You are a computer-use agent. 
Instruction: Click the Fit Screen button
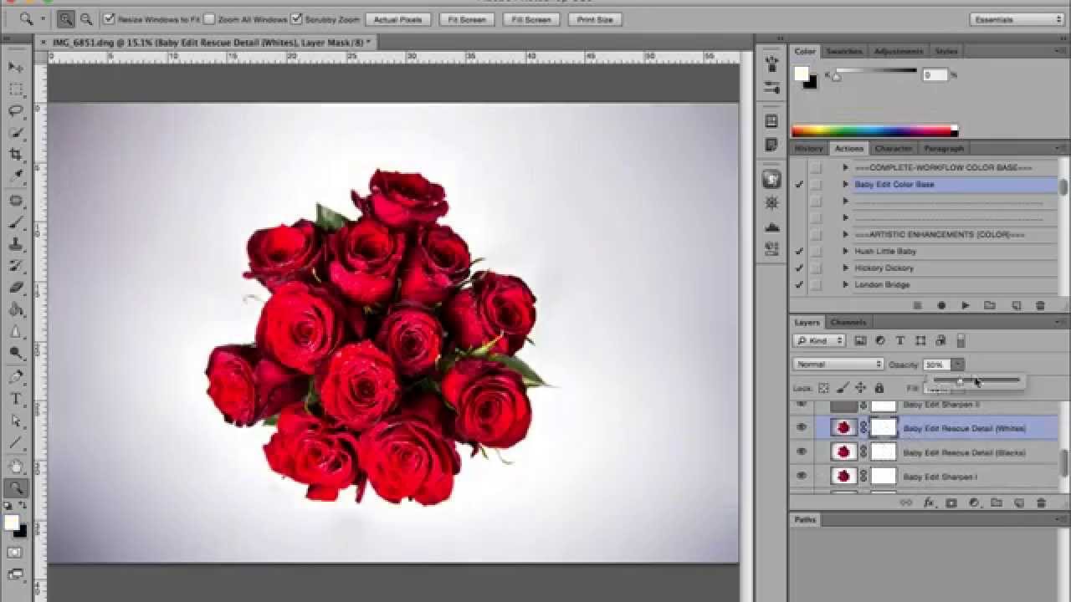[467, 18]
